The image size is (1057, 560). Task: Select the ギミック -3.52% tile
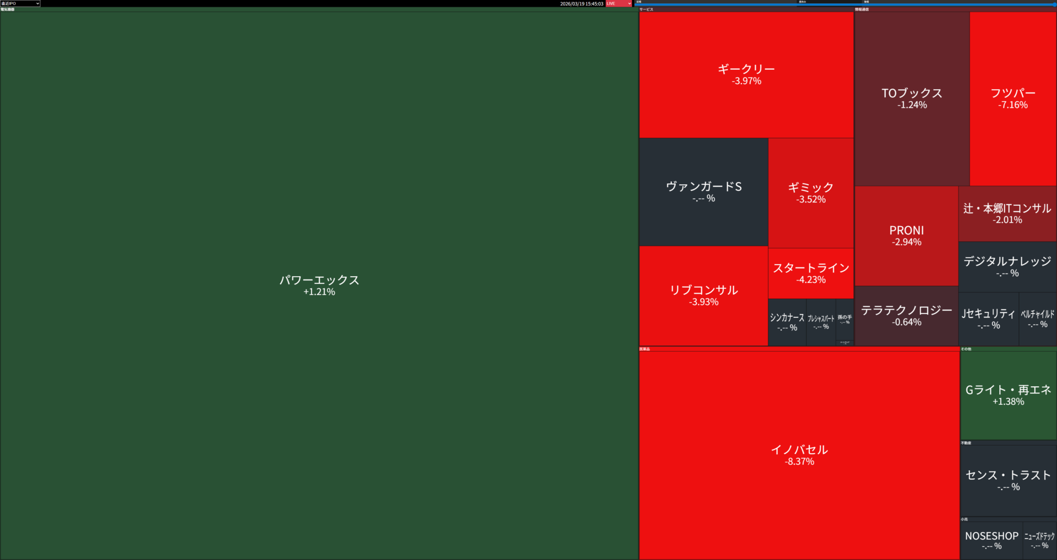(810, 193)
